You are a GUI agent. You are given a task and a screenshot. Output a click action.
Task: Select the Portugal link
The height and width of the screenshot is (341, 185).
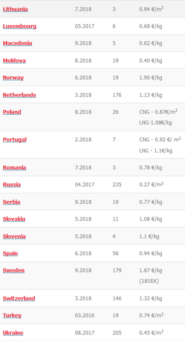(x=15, y=140)
